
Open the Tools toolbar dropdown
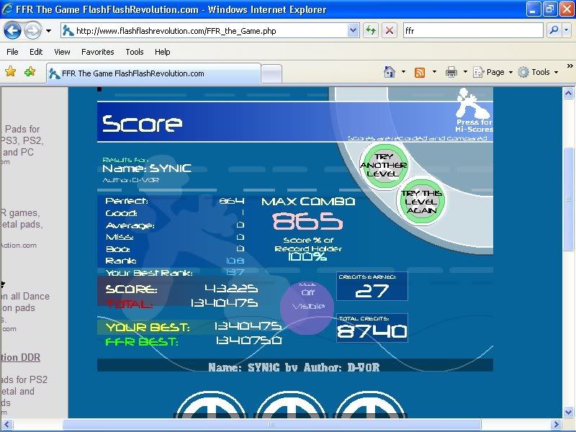point(540,72)
